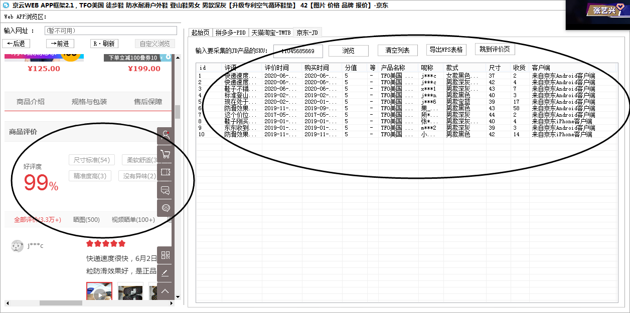Open the customer service face icon
Image resolution: width=630 pixels, height=313 pixels.
[166, 208]
